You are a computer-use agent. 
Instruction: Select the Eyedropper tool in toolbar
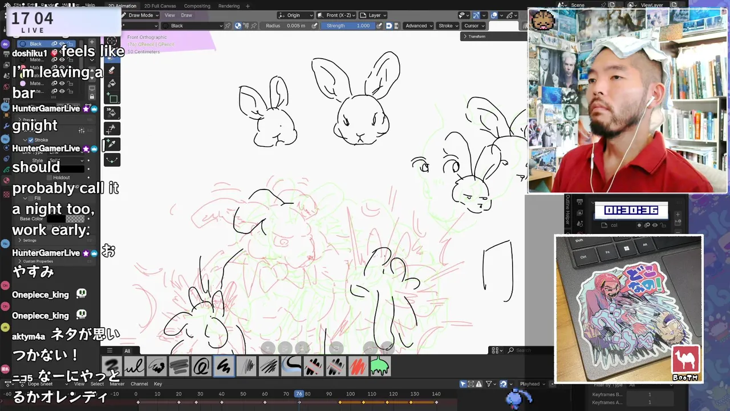112,144
